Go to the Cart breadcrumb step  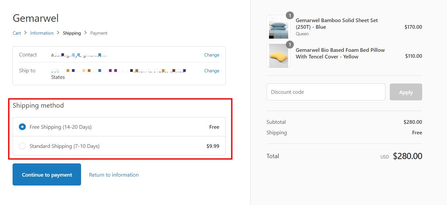(17, 33)
